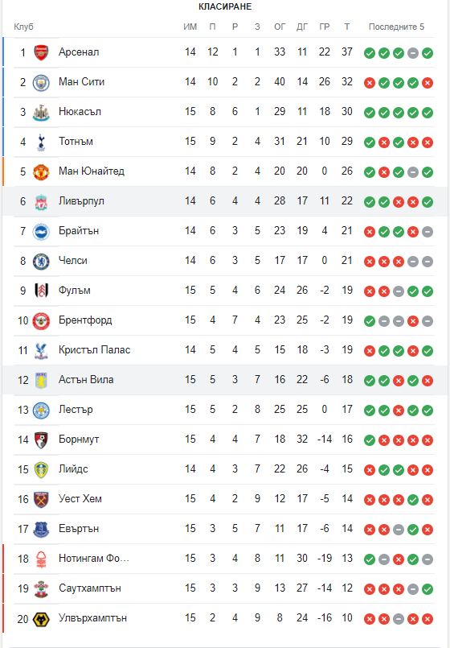Open the Ман Юнайтед team link
This screenshot has width=450, height=648.
91,171
